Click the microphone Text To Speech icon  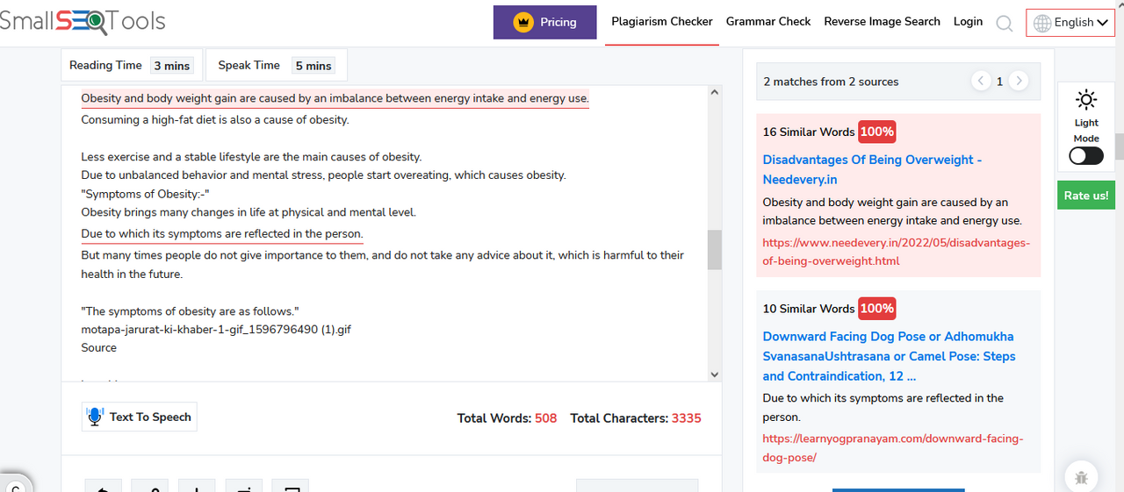pyautogui.click(x=95, y=417)
